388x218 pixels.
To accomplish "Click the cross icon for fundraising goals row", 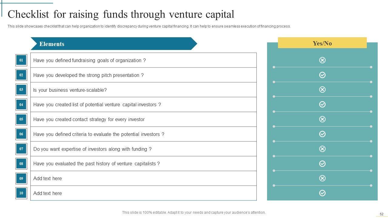I will 322,60.
